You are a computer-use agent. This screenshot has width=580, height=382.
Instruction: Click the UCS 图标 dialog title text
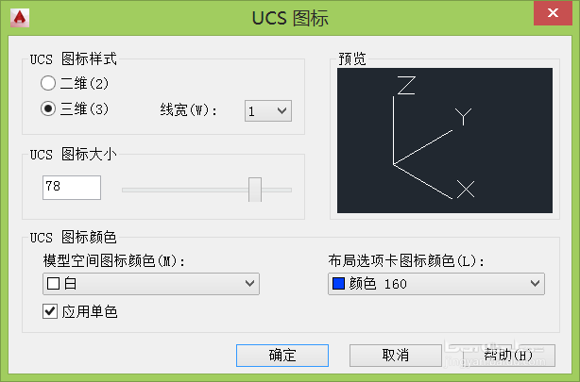pyautogui.click(x=290, y=17)
